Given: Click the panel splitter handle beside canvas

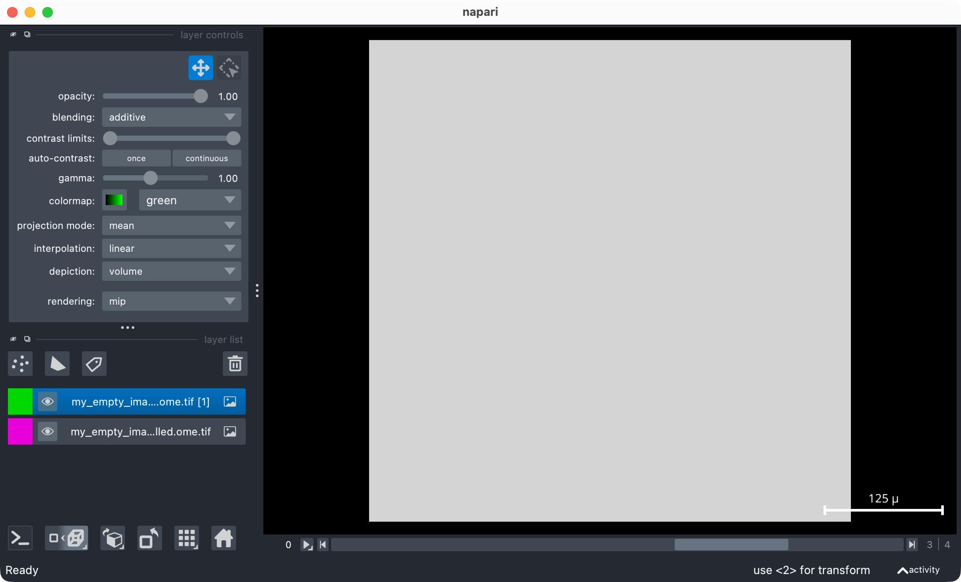Looking at the screenshot, I should pos(257,291).
